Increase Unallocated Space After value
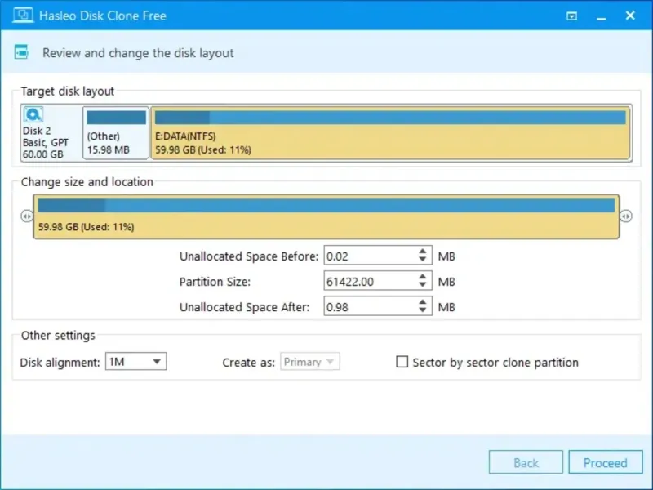Screen dimensions: 653x490 (423, 302)
